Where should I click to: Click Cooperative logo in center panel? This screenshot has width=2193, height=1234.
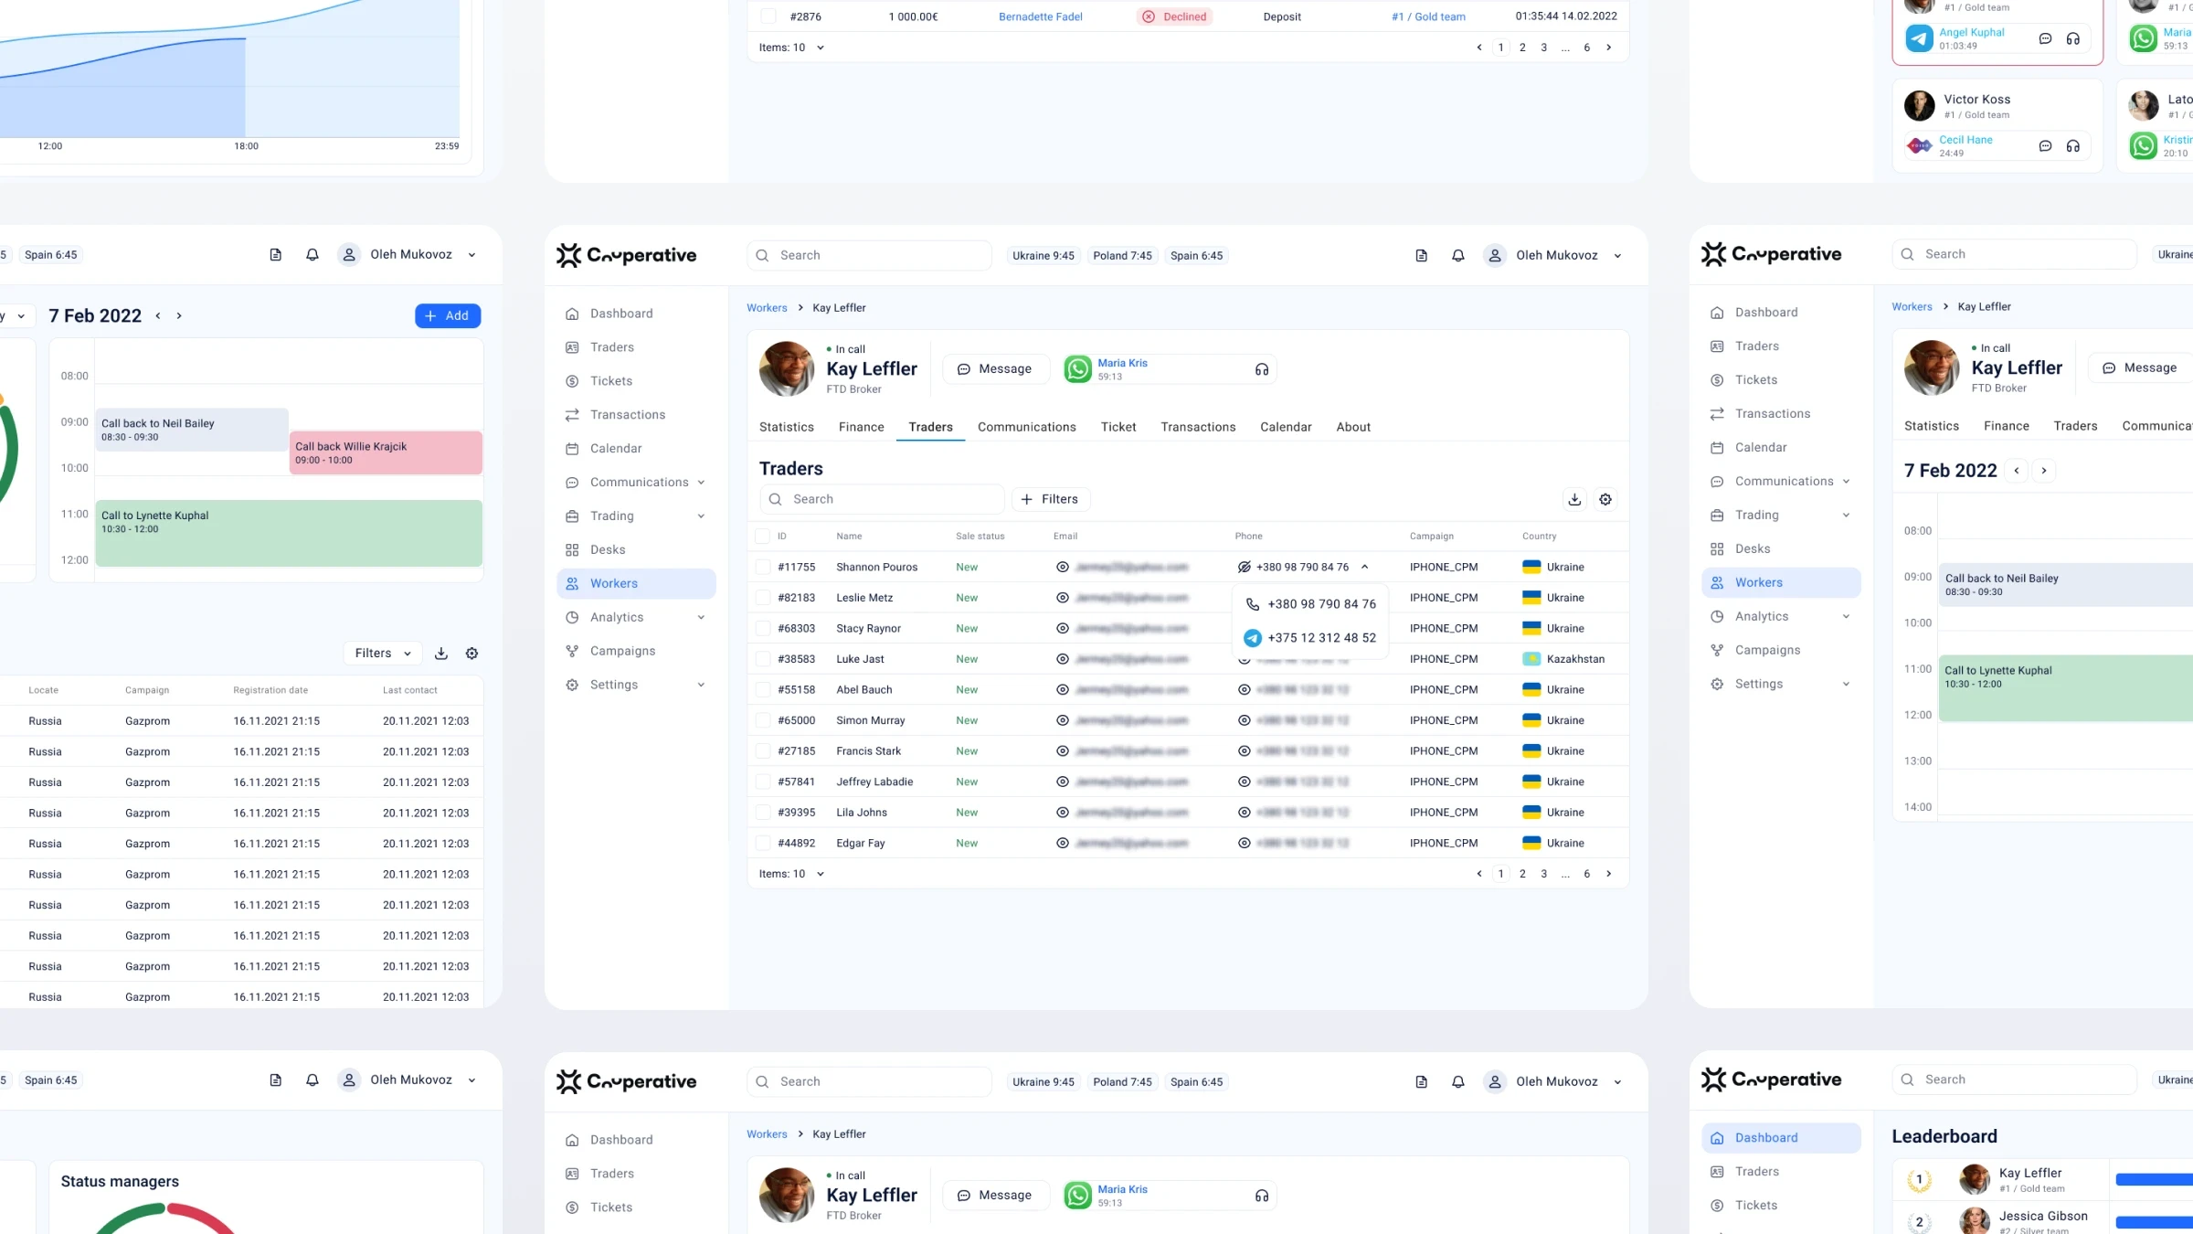point(627,256)
